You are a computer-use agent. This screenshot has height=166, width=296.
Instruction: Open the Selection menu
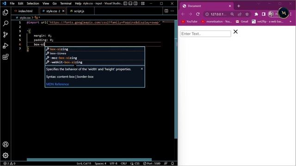tap(33, 3)
